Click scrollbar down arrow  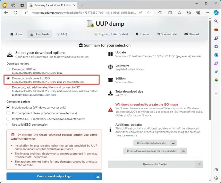point(210,180)
